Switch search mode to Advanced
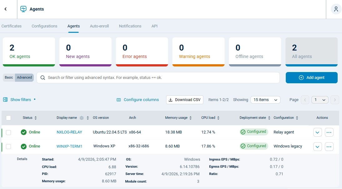This screenshot has height=189, width=342. tap(24, 78)
